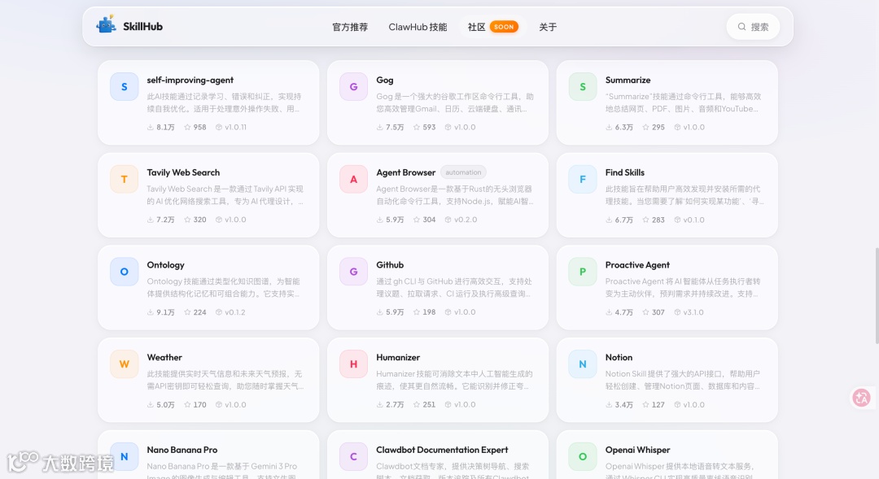Viewport: 879px width, 479px height.
Task: Click the blue O avatar of Ontology
Action: pyautogui.click(x=125, y=272)
